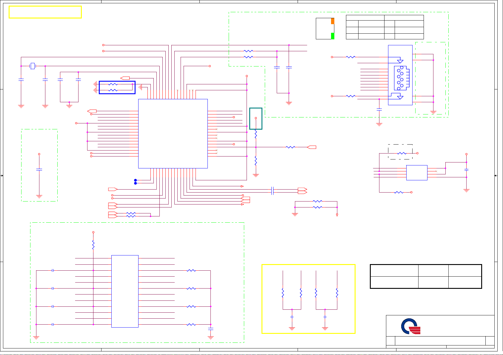Select topmost output resistor of bottom IC

(191, 271)
